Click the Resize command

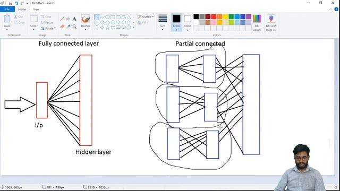click(x=47, y=22)
